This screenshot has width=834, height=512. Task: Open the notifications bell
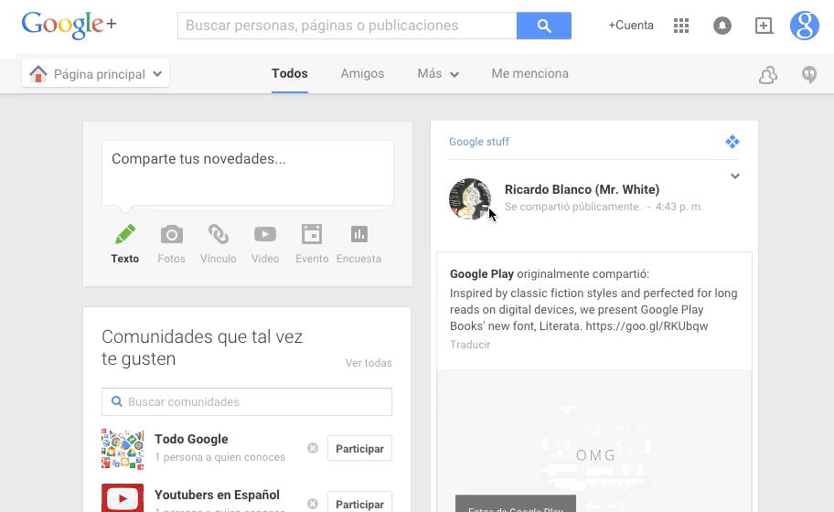coord(722,26)
